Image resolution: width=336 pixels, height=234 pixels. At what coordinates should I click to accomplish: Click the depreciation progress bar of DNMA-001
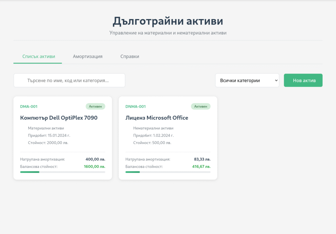click(168, 172)
